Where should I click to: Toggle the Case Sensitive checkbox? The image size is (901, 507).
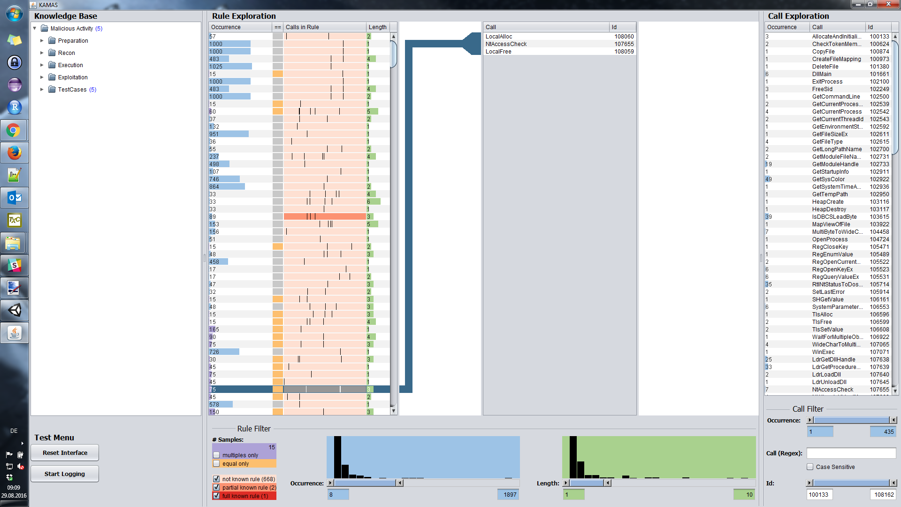pos(810,467)
